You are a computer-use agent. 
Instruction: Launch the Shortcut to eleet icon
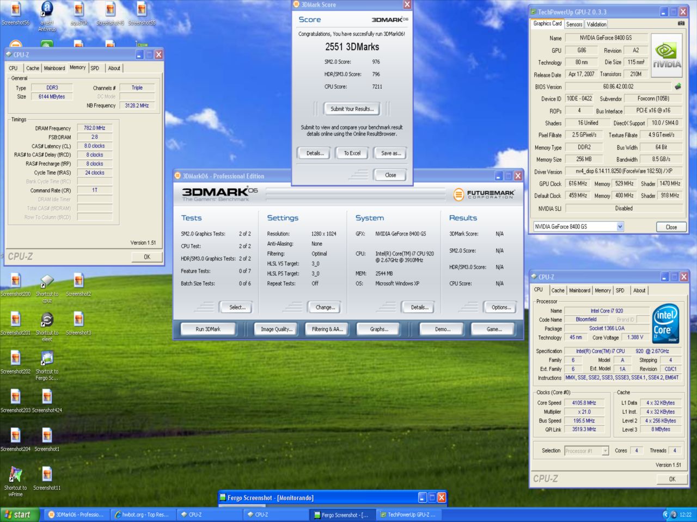tap(47, 327)
